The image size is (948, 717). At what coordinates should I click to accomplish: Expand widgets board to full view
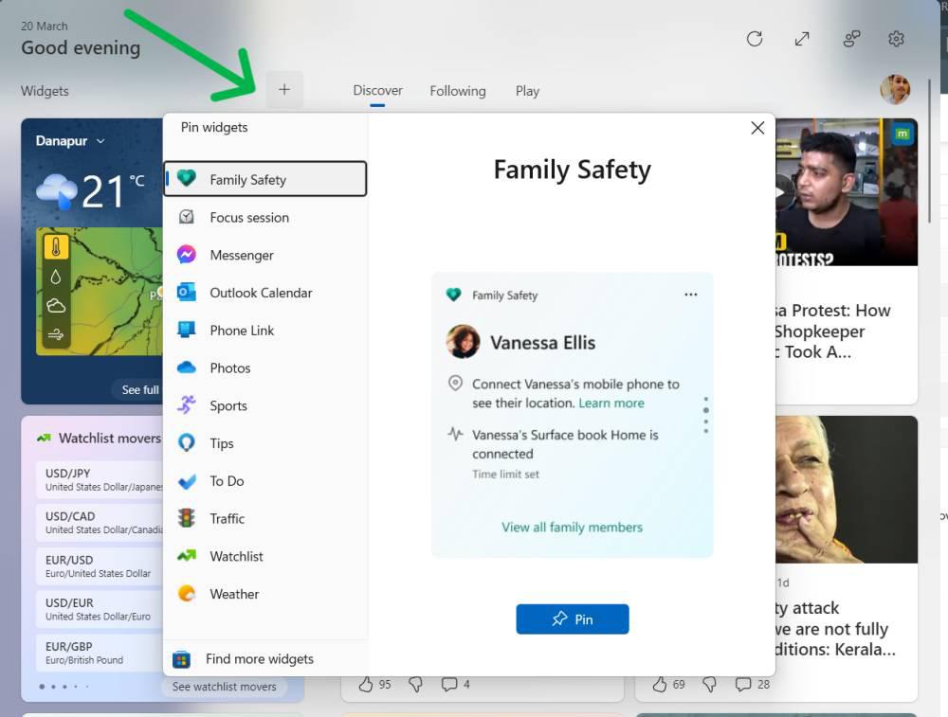tap(802, 39)
